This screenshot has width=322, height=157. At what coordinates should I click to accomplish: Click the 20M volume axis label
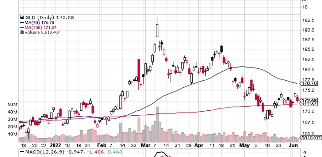(12, 127)
